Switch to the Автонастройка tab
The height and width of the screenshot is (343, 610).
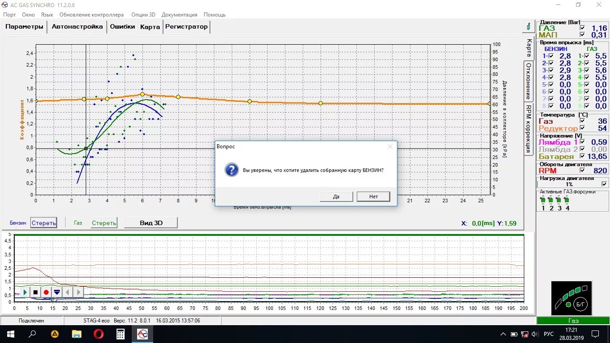(x=77, y=26)
